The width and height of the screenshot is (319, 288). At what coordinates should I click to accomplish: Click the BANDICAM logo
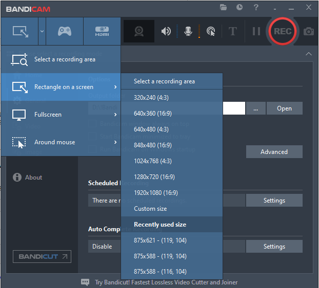(28, 9)
